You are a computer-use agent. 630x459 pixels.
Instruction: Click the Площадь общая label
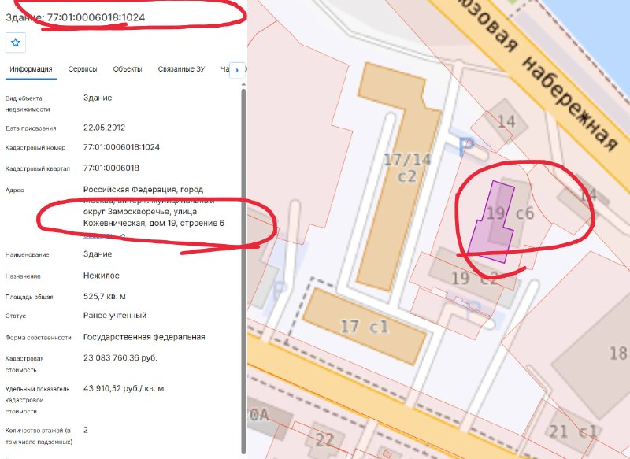point(29,297)
